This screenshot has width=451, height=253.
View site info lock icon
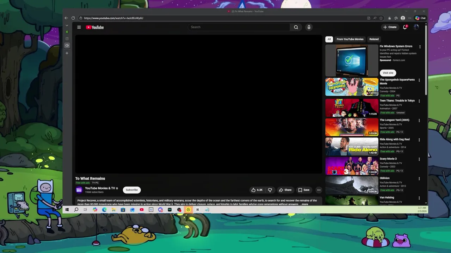coord(81,18)
